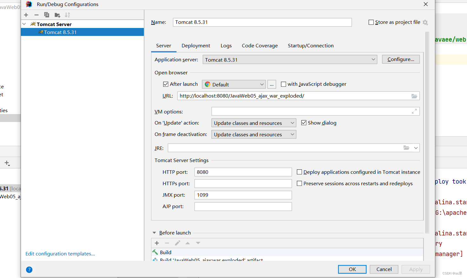Click the Cancel button

pyautogui.click(x=384, y=269)
